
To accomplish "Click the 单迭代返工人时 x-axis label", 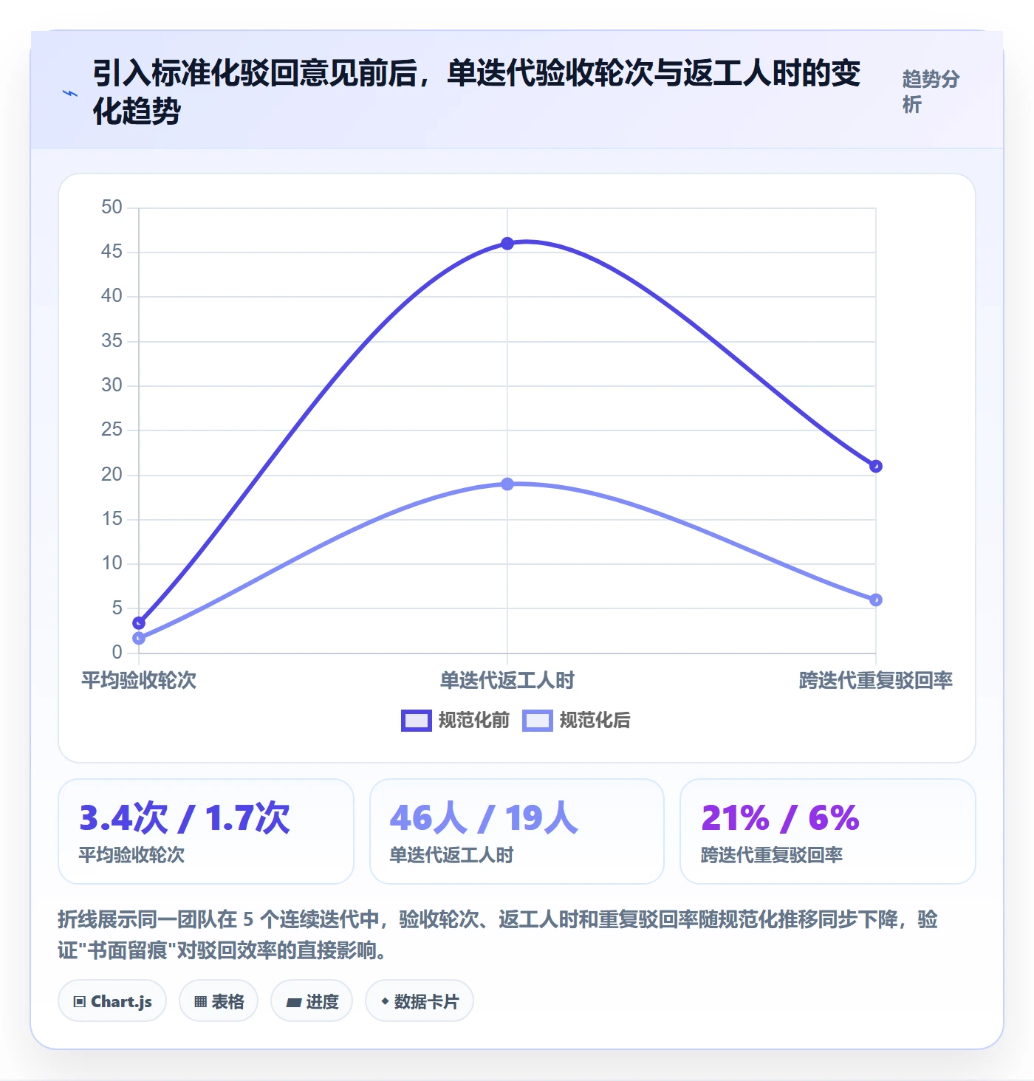I will coord(507,680).
